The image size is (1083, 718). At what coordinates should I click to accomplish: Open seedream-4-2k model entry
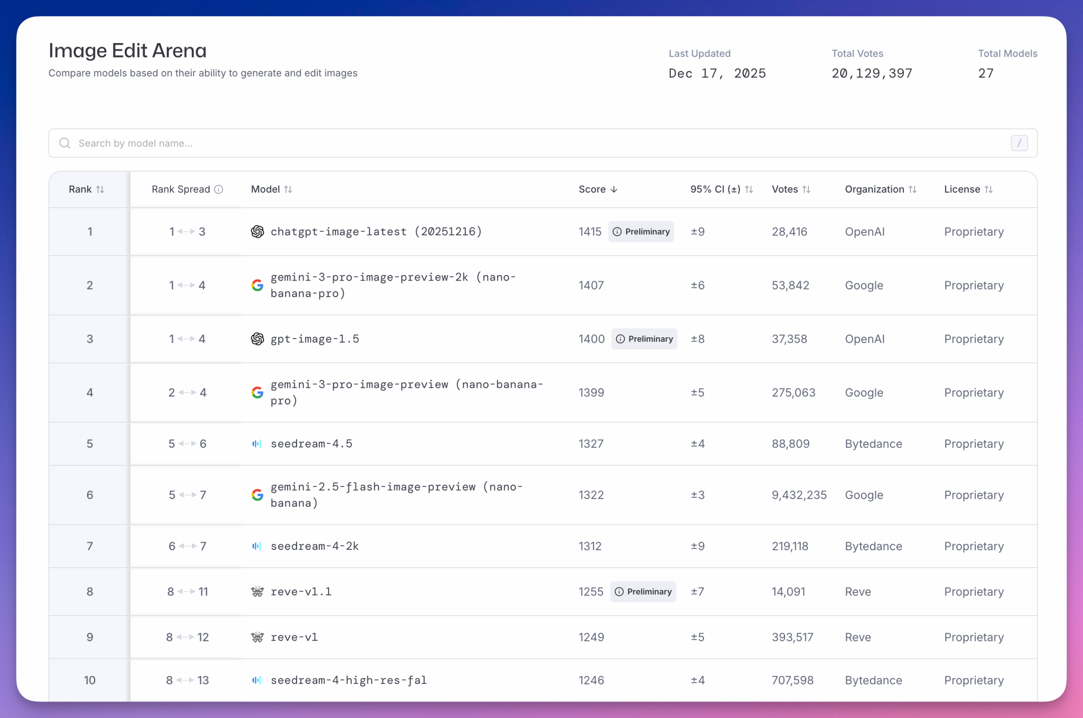point(314,546)
